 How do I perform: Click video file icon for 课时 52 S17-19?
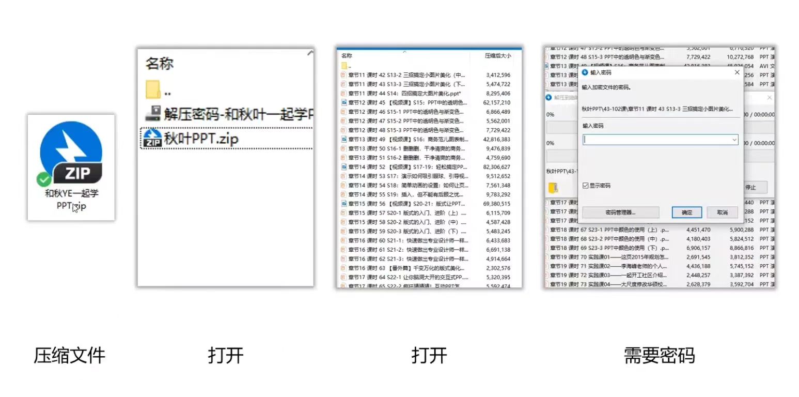click(x=343, y=167)
